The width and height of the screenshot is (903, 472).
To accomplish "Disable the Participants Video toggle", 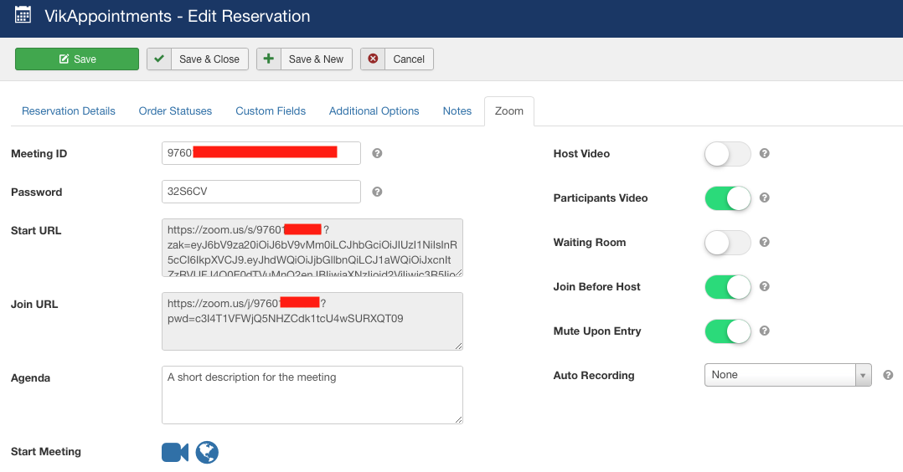I will click(728, 198).
